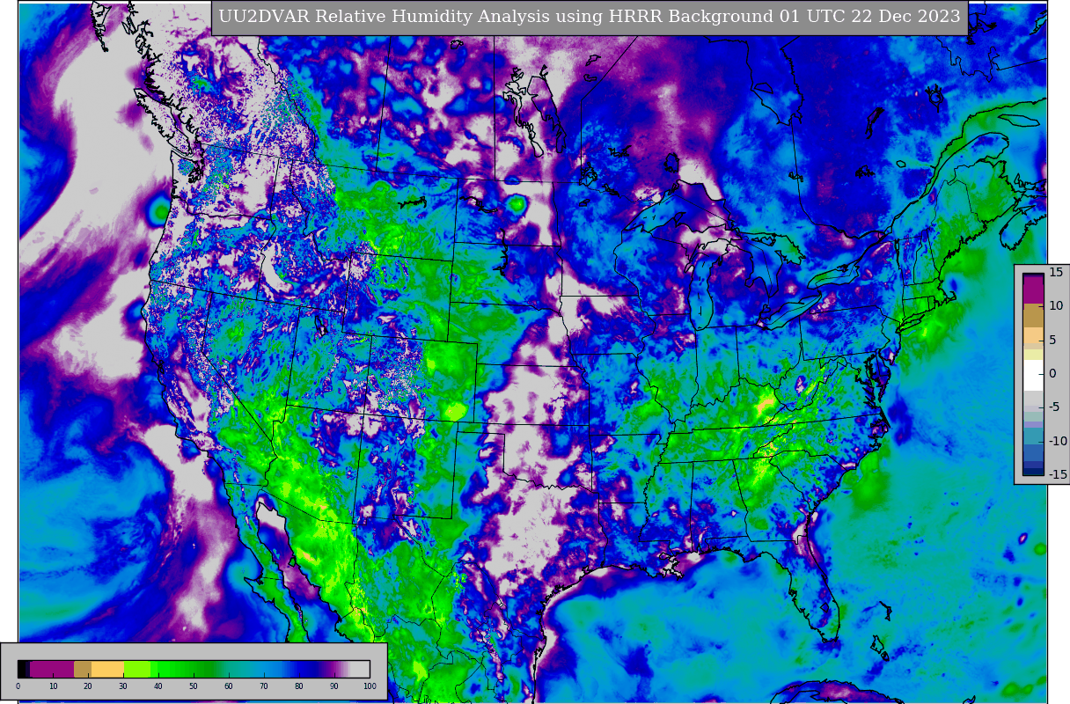
Task: Click the '-10' label on the right colorbar
Action: pyautogui.click(x=1058, y=440)
